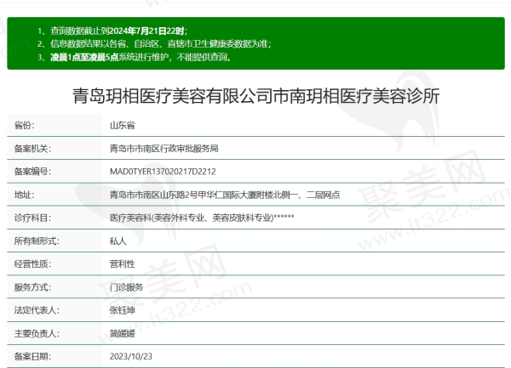Image resolution: width=511 pixels, height=368 pixels.
Task: Select 青岛市市南区行政审批服务局 value
Action: [x=164, y=149]
